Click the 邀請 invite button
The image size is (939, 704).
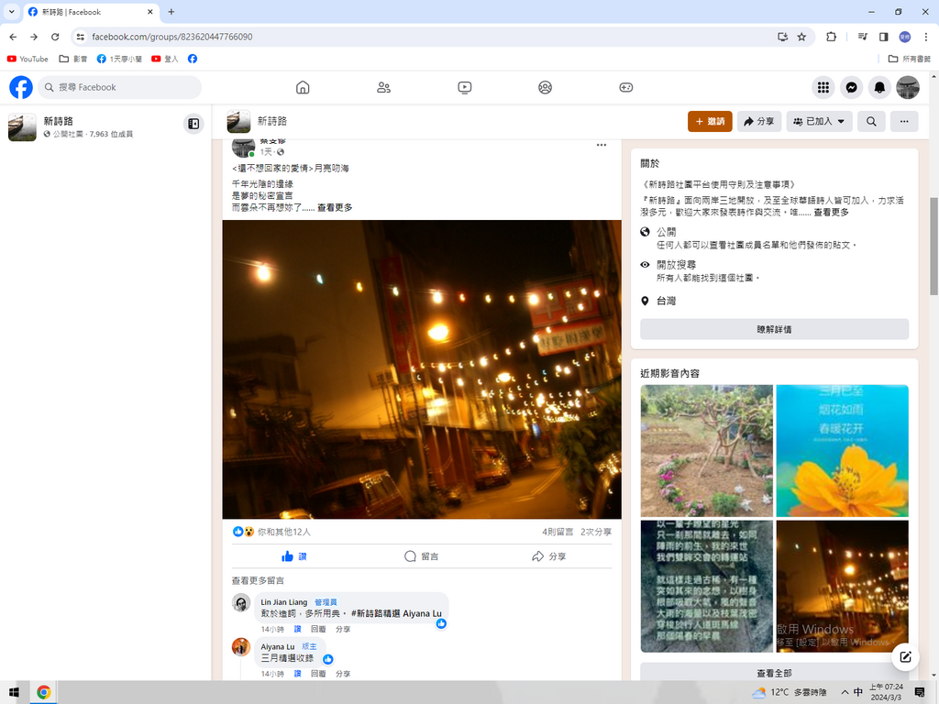click(x=710, y=121)
